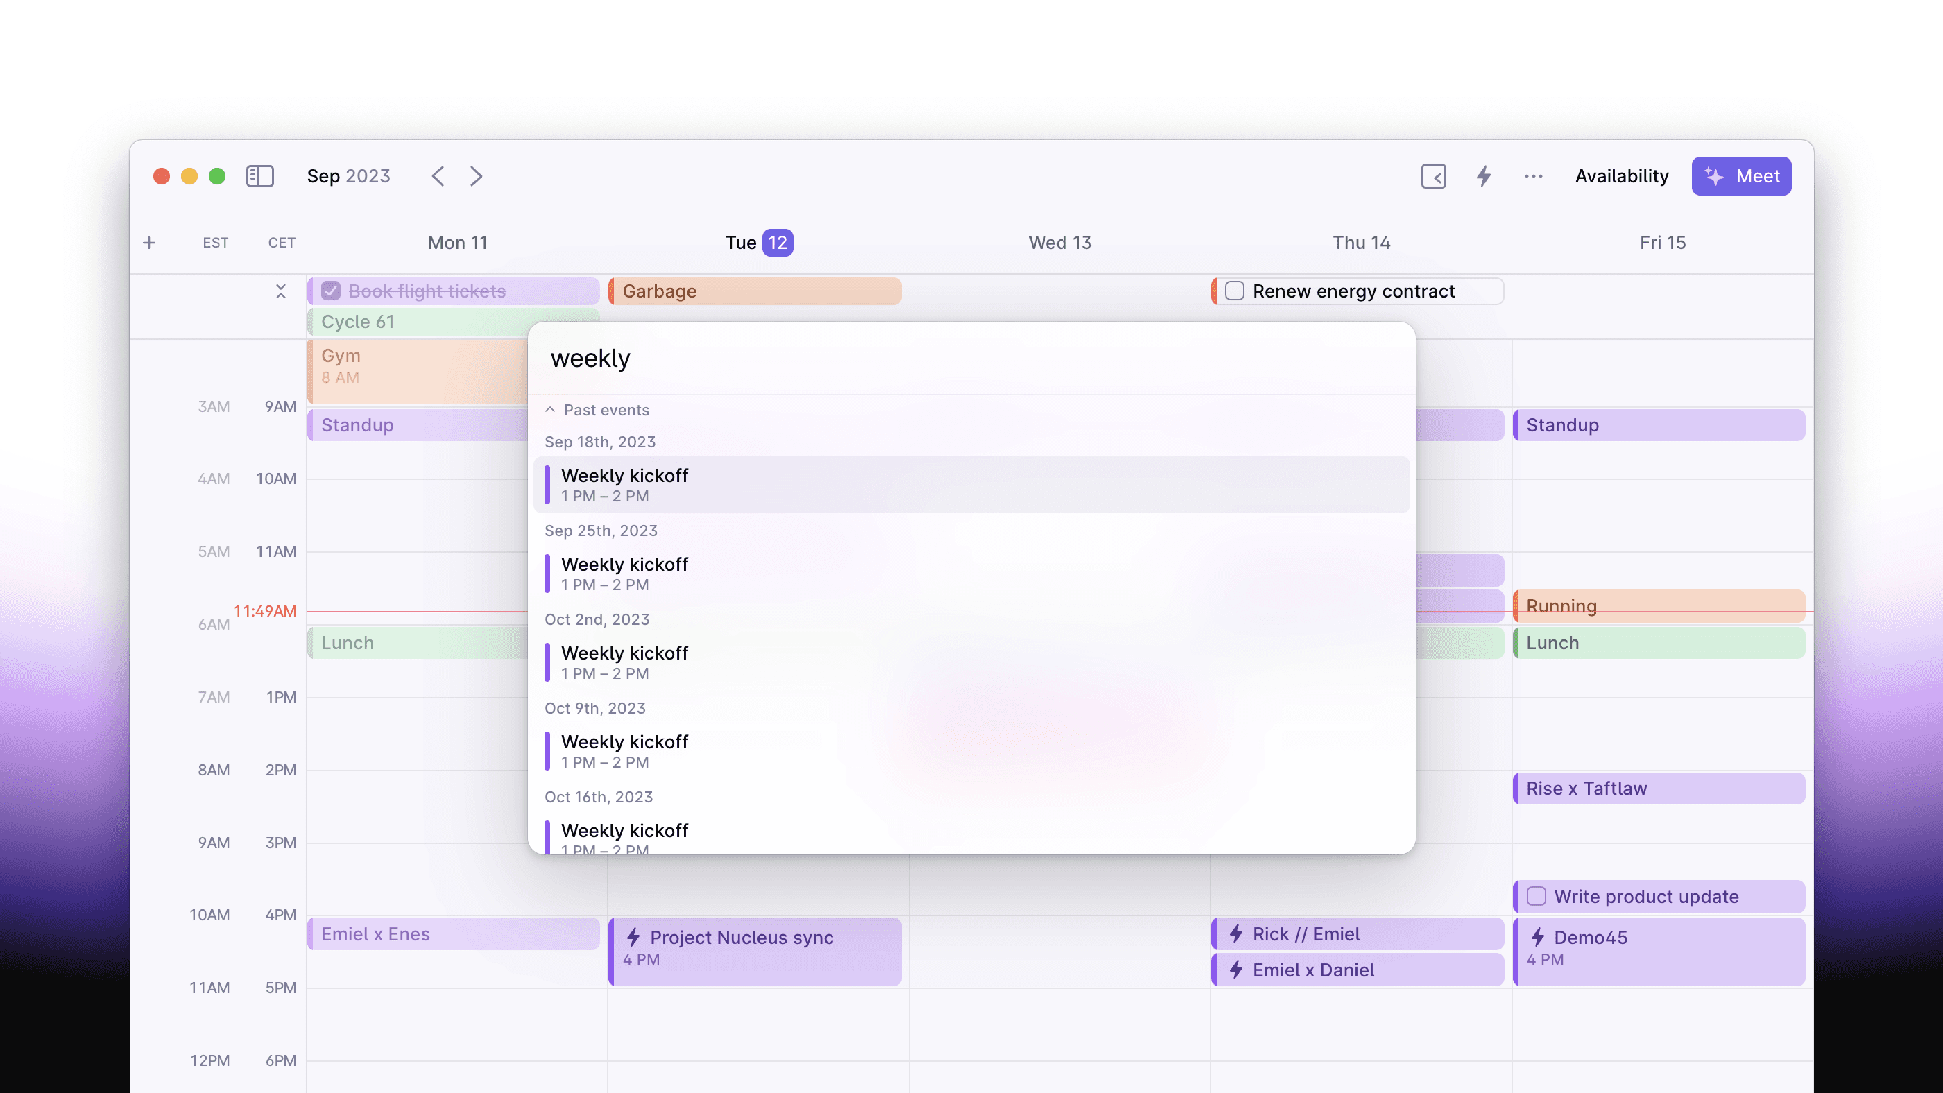This screenshot has width=1943, height=1093.
Task: Open the Sep 2023 month picker
Action: 348,175
